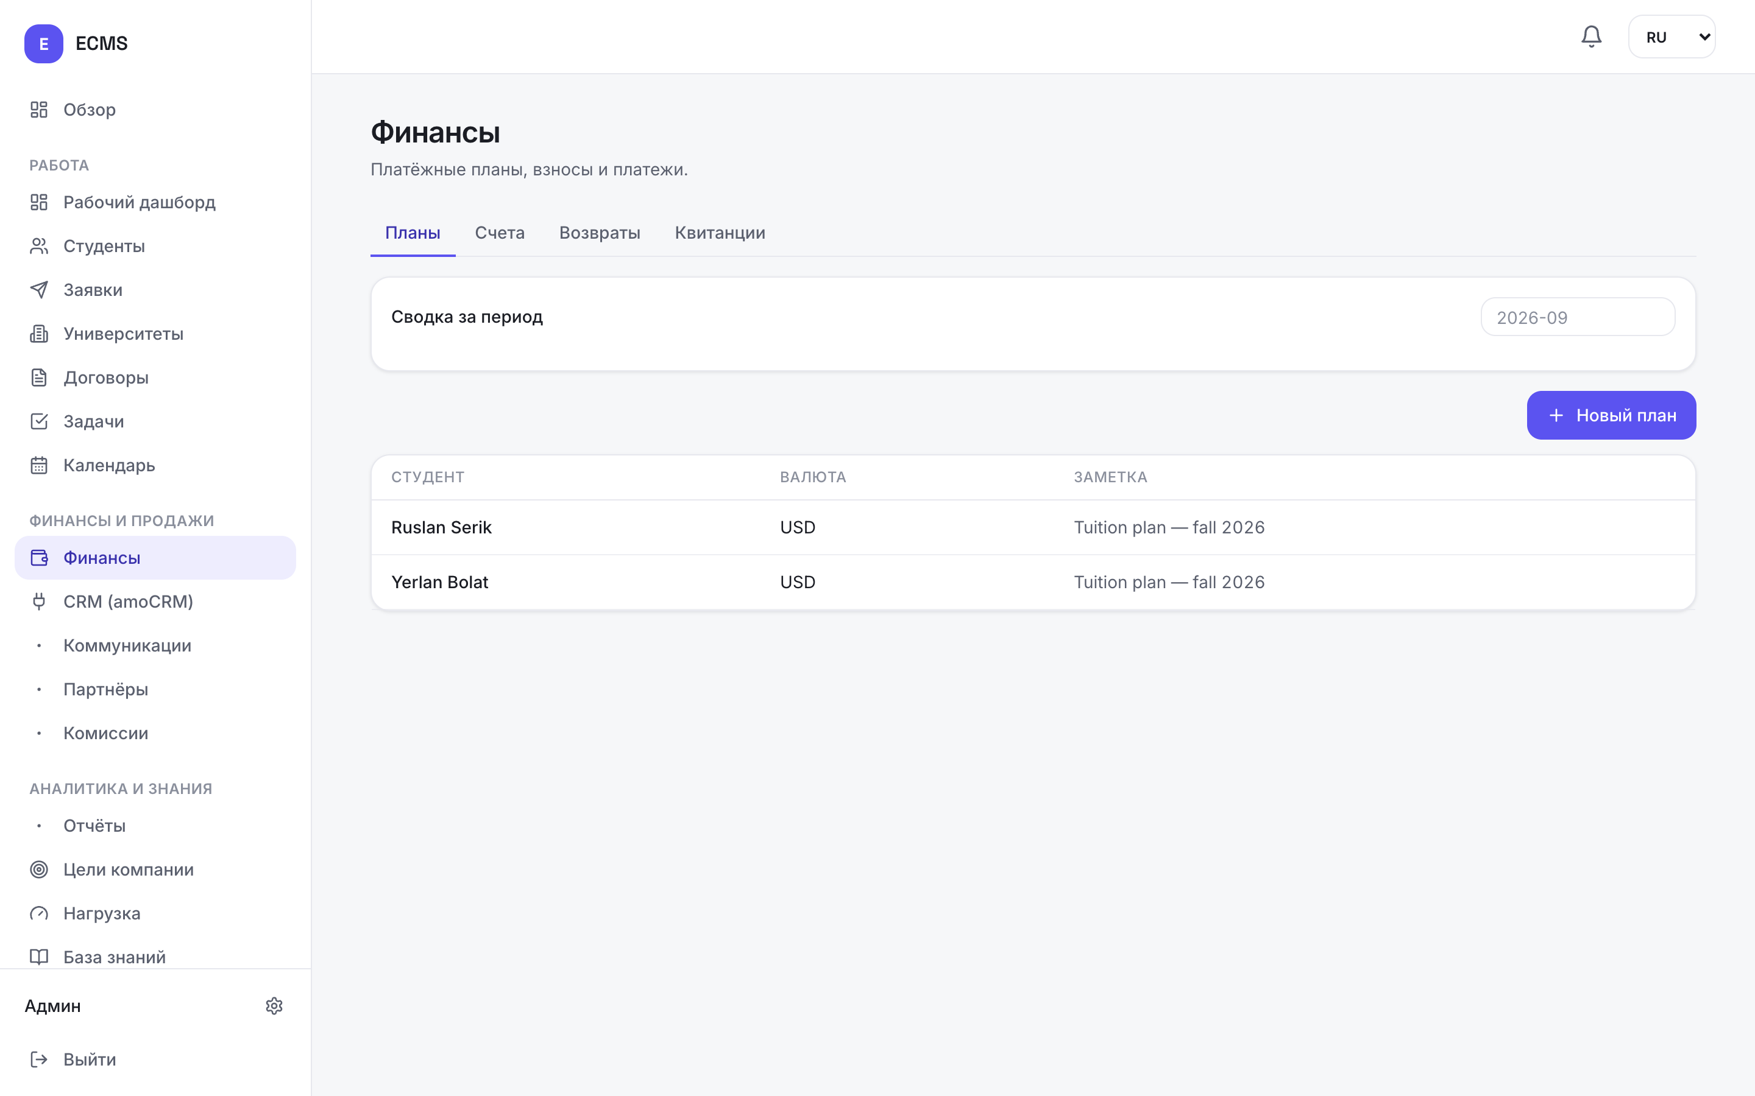
Task: Open the RU language dropdown
Action: [1672, 37]
